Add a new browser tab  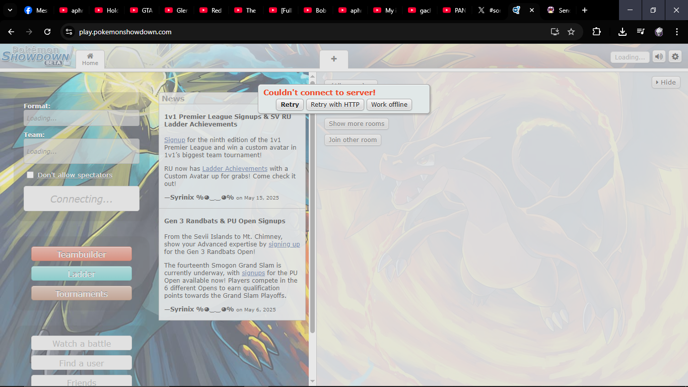pos(584,10)
